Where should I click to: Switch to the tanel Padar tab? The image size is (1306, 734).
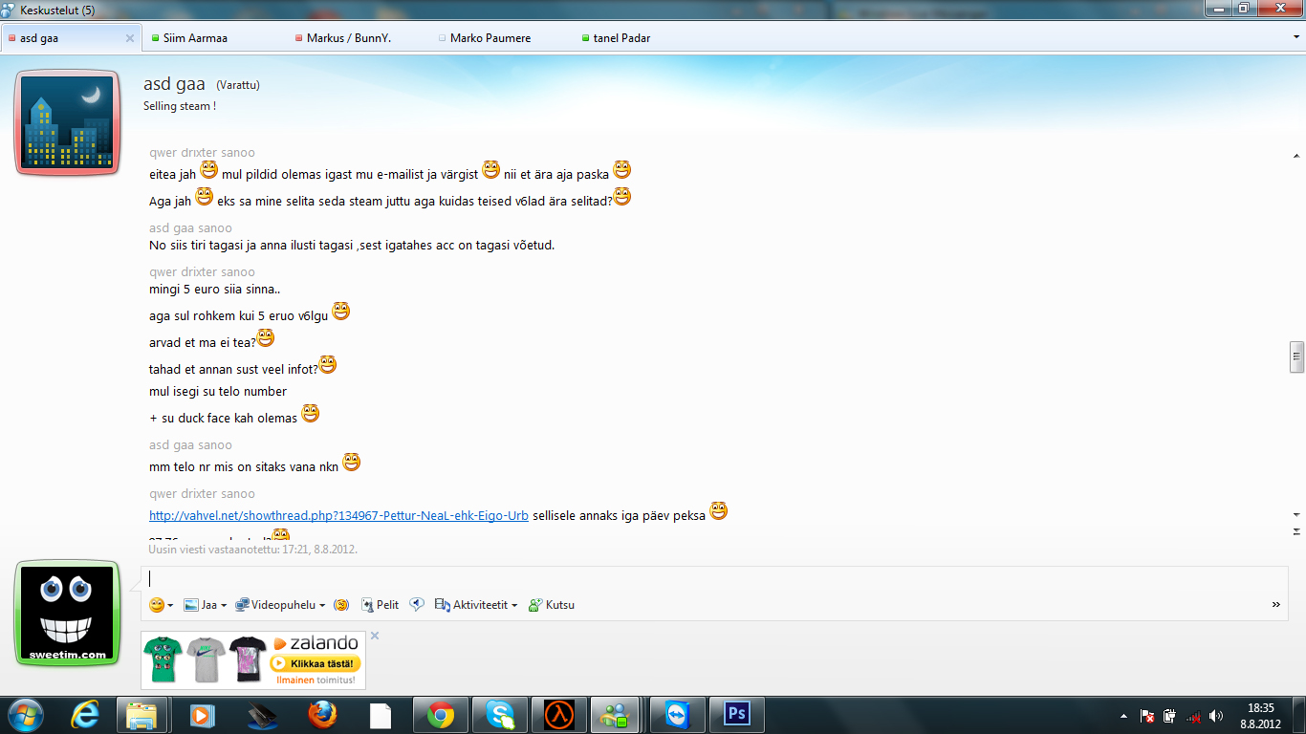click(x=616, y=38)
